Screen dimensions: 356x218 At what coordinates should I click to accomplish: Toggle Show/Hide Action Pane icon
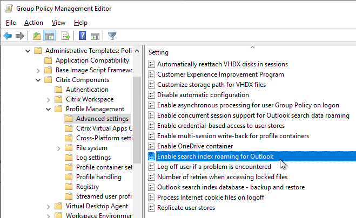click(x=95, y=36)
